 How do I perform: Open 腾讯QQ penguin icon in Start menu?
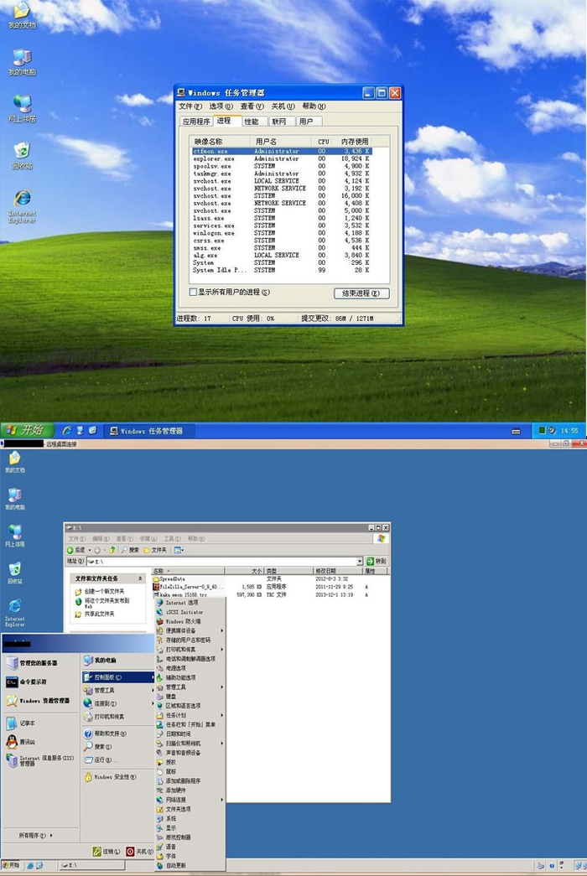pyautogui.click(x=12, y=741)
